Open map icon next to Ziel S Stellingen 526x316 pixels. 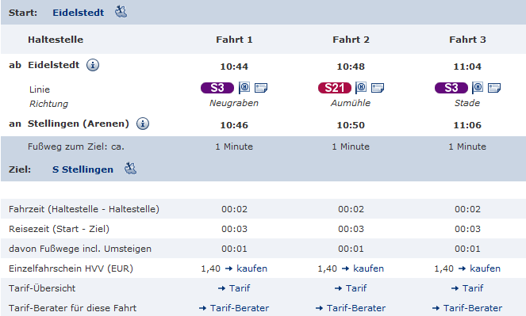point(130,169)
